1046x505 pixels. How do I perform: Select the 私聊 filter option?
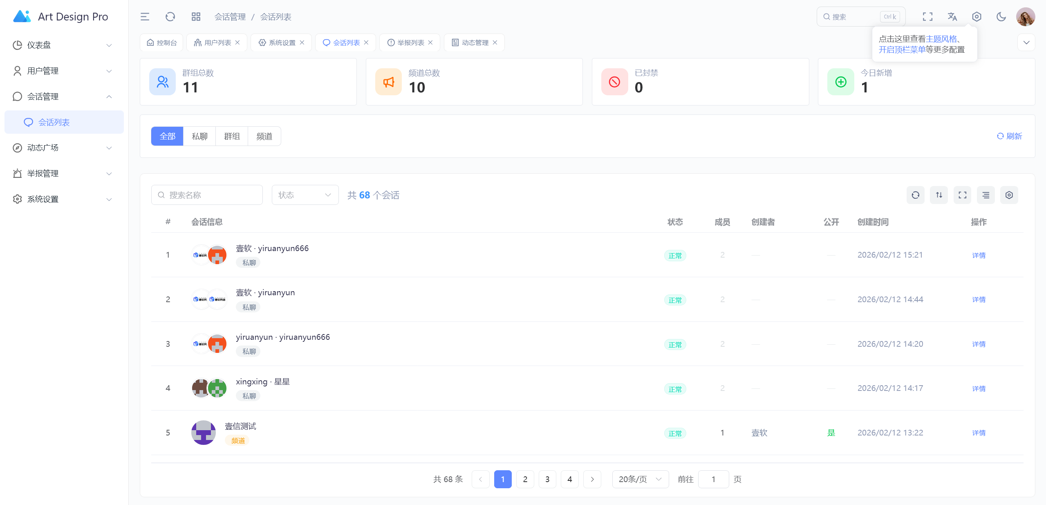coord(199,136)
